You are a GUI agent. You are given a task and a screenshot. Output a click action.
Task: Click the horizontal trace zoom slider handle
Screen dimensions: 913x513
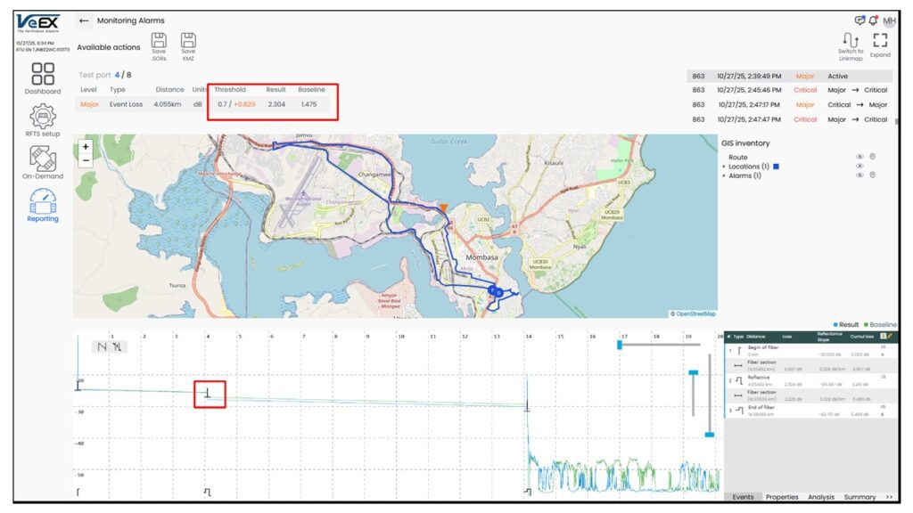pos(620,344)
